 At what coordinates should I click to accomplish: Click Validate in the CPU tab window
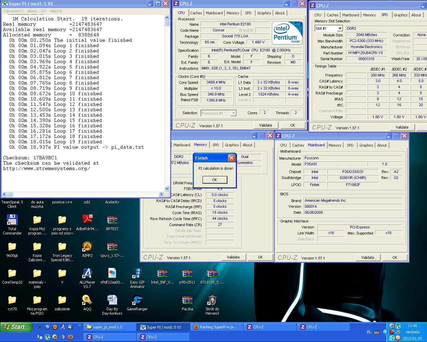(266, 125)
